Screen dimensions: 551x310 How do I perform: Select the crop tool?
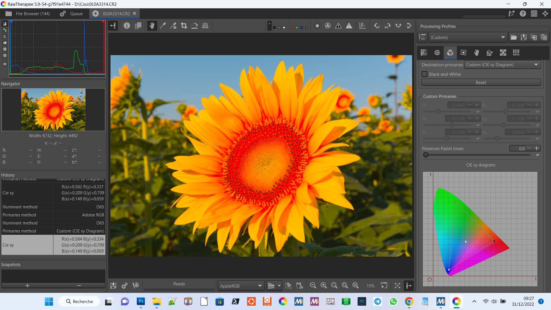coord(184,26)
